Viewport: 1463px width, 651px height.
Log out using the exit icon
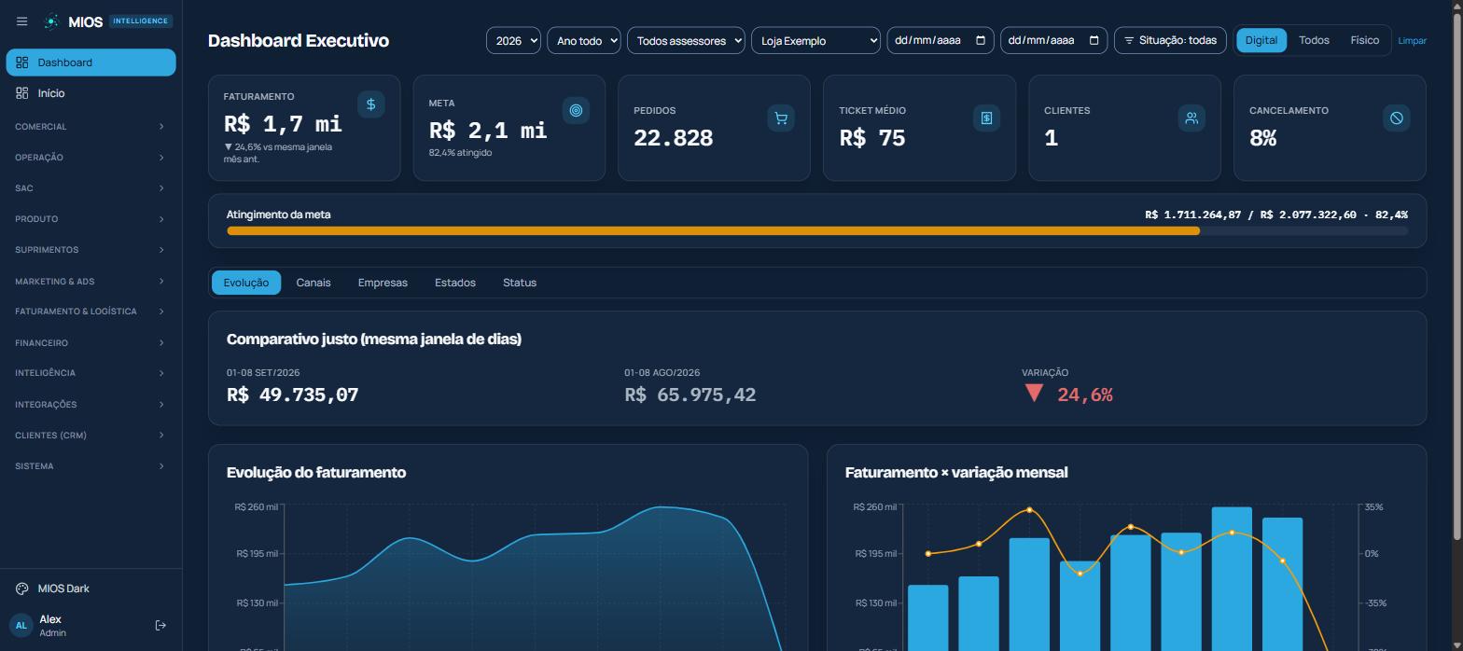point(160,626)
